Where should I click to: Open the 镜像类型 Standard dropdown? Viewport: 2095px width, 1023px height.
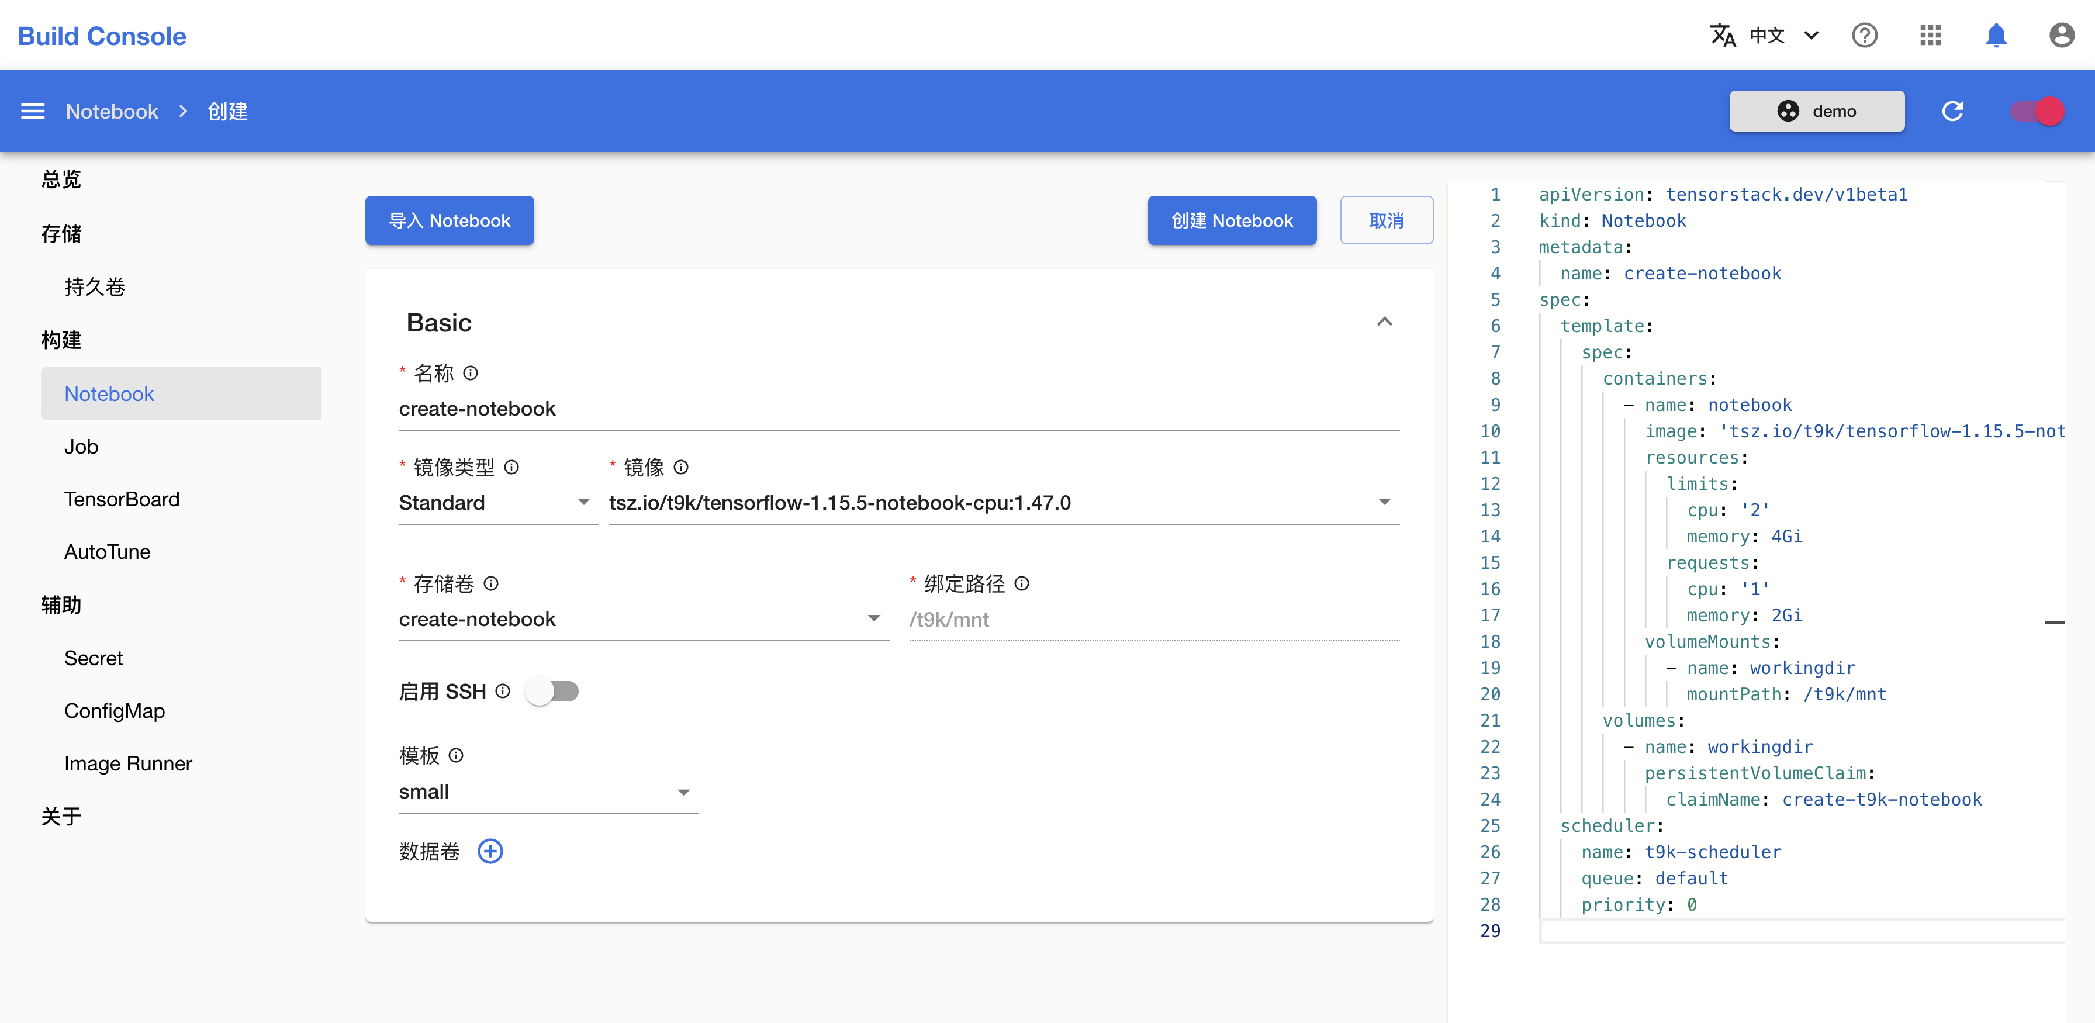(x=497, y=503)
